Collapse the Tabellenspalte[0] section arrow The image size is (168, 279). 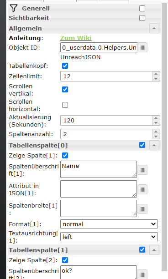[x=154, y=145]
